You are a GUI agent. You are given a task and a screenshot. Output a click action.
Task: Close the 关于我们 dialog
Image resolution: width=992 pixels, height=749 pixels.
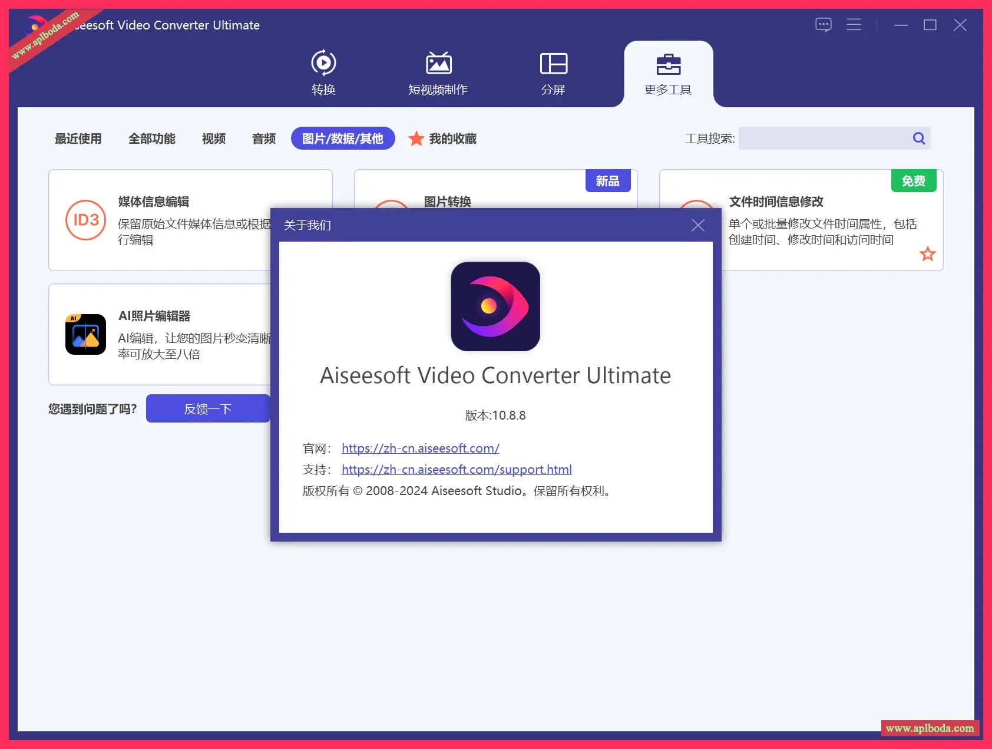(697, 225)
